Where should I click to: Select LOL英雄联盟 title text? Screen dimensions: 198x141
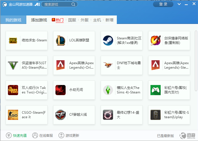coord(79,40)
